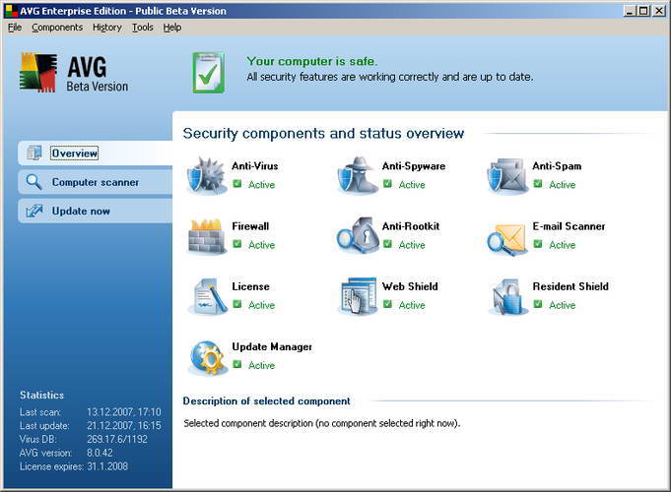671x492 pixels.
Task: Open the File menu
Action: coord(15,28)
